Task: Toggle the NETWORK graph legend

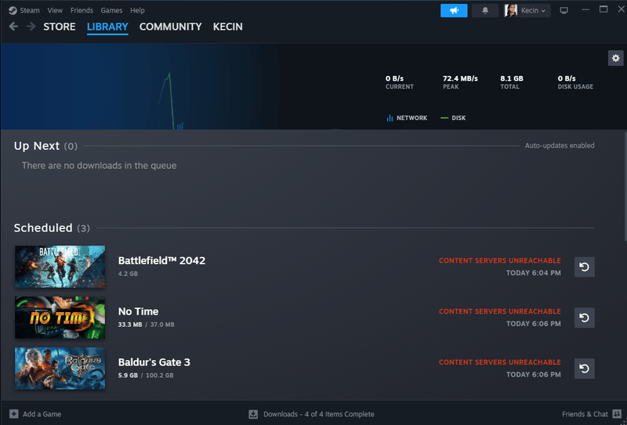Action: pos(407,118)
